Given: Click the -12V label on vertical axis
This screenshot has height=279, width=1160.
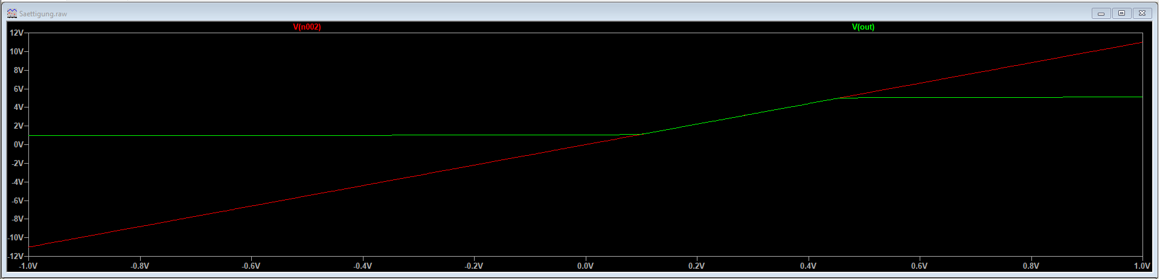Looking at the screenshot, I should tap(16, 257).
